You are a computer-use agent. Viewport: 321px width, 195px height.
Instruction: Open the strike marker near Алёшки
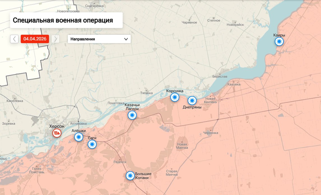pos(79,137)
